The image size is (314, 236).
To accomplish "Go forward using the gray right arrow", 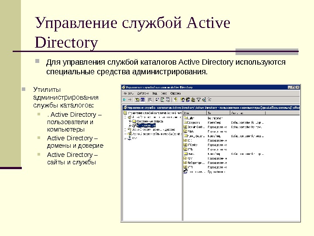I will [130, 100].
